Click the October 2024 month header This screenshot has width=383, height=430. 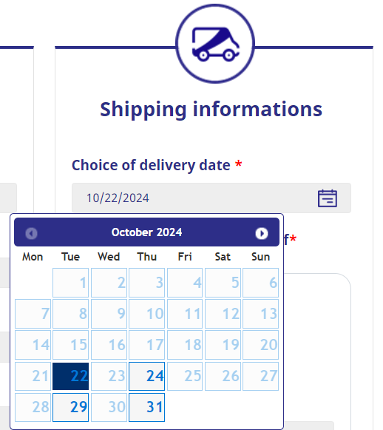[x=146, y=232]
